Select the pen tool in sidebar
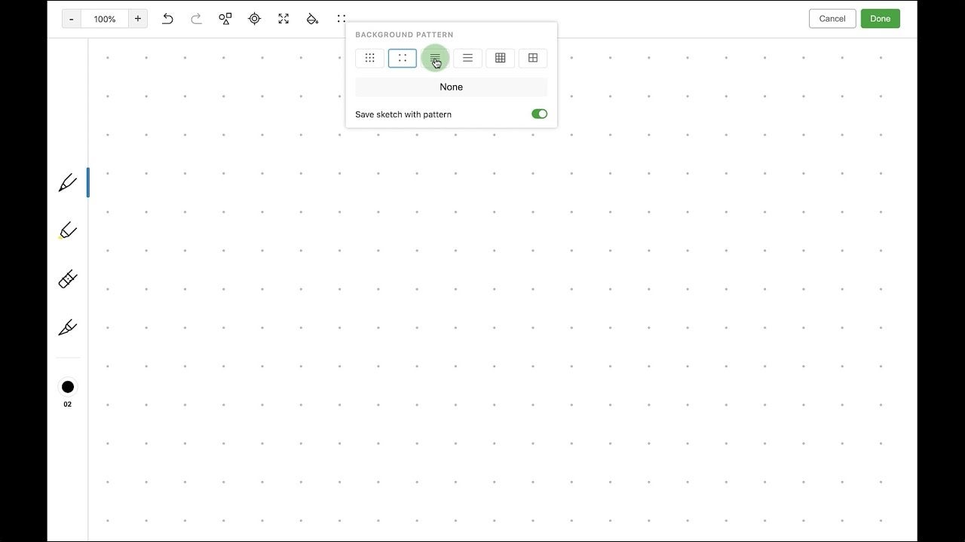965x542 pixels. coord(68,182)
